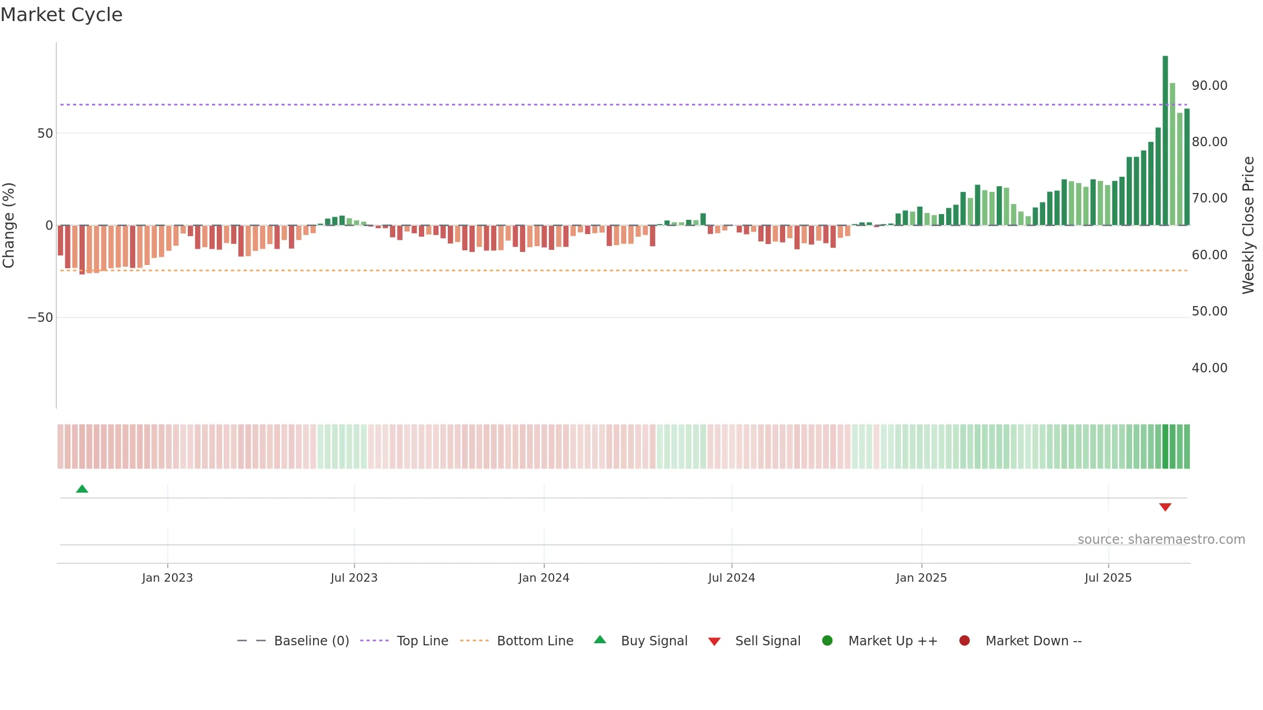Image resolution: width=1263 pixels, height=710 pixels.
Task: Click the green buy signal triangle marker
Action: coord(82,489)
